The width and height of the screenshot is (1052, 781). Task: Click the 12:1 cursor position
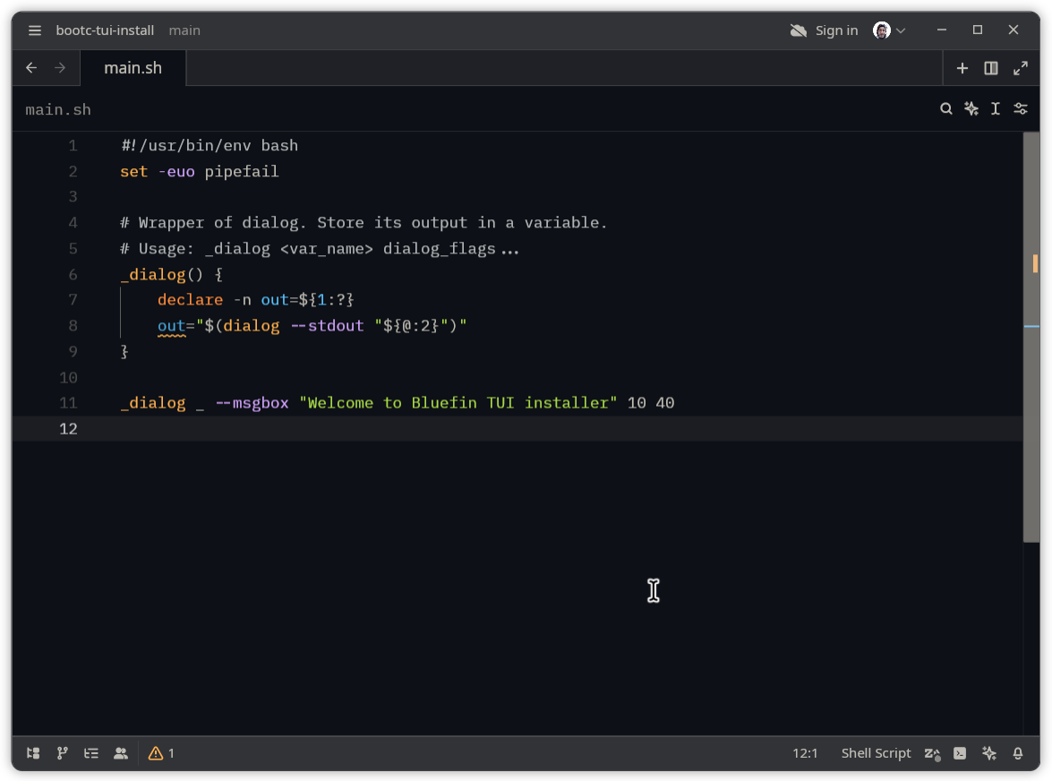pyautogui.click(x=804, y=753)
